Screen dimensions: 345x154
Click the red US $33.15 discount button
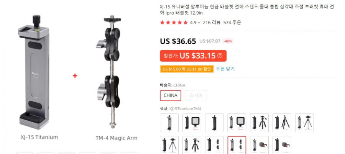tap(193, 56)
